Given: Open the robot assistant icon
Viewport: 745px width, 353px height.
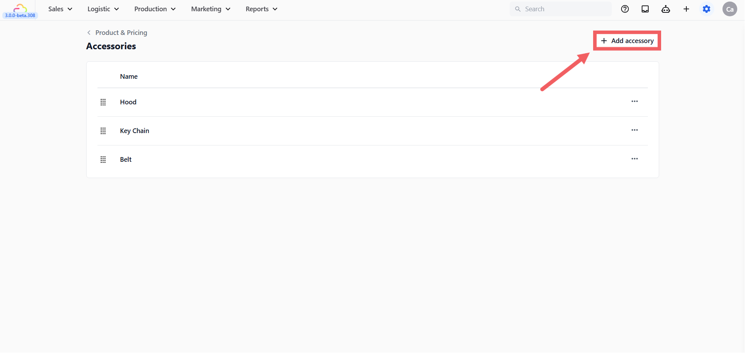Looking at the screenshot, I should (x=666, y=9).
